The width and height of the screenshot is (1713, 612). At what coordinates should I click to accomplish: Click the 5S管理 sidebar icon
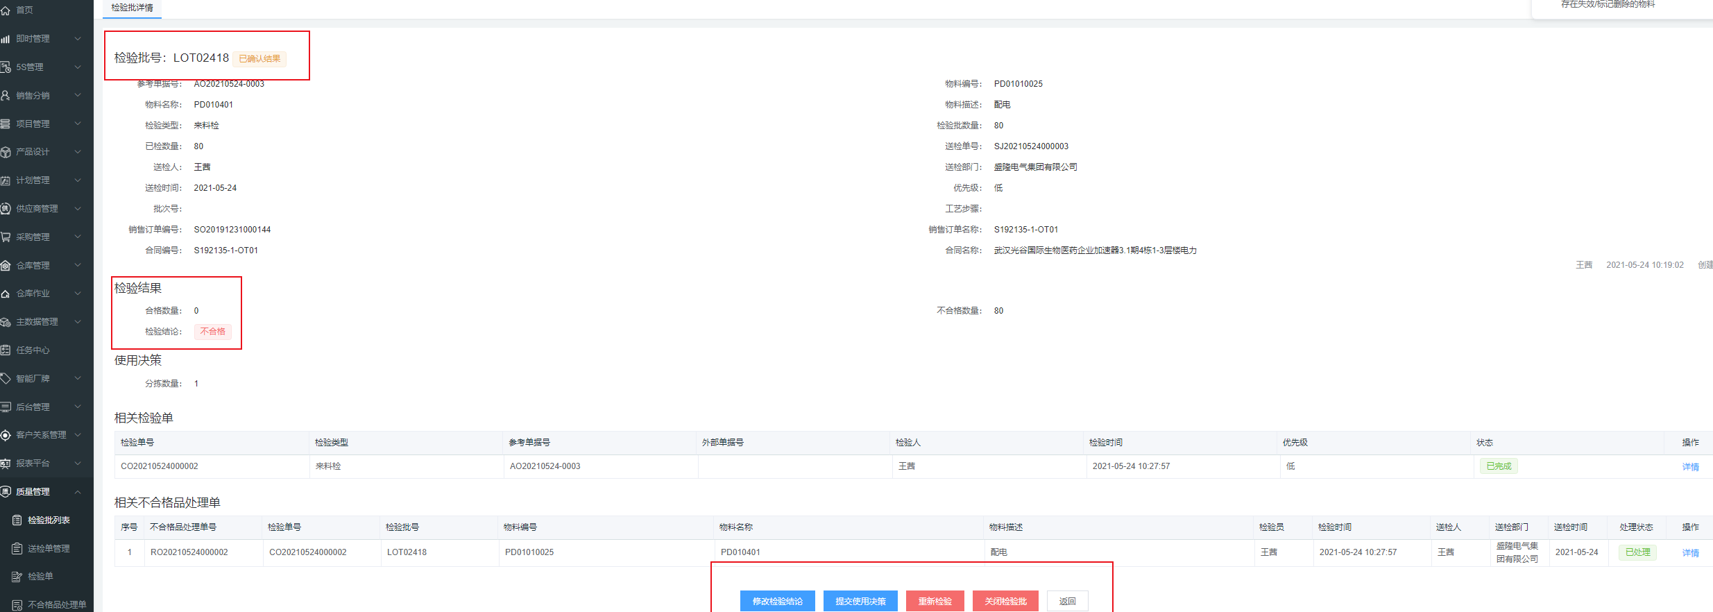coord(6,67)
